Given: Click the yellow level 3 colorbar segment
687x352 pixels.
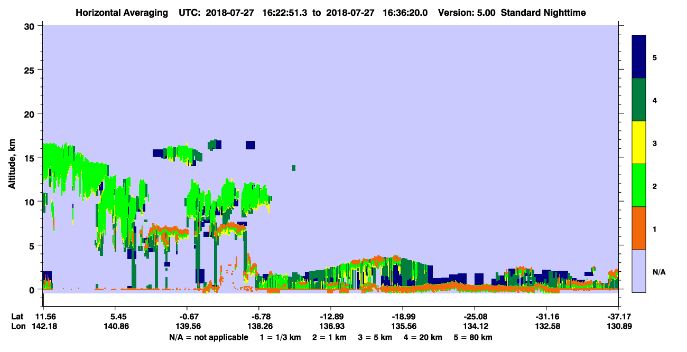Looking at the screenshot, I should (x=639, y=142).
